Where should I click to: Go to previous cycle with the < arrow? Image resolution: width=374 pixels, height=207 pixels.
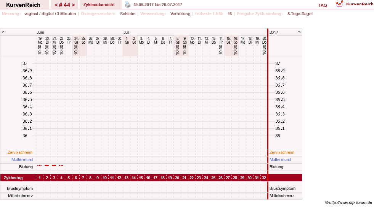(56, 5)
